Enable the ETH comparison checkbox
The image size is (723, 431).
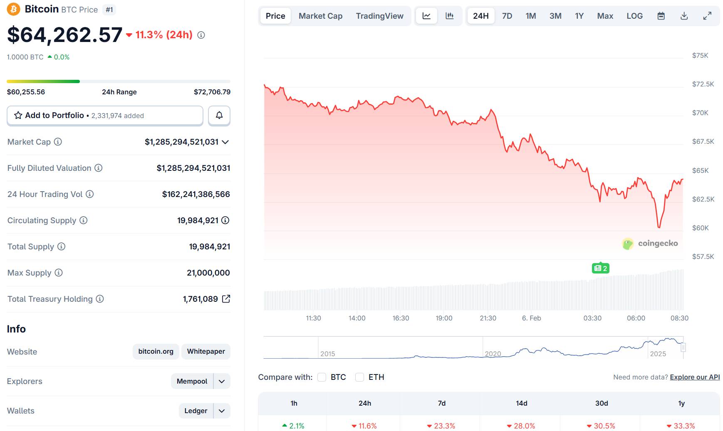click(360, 377)
